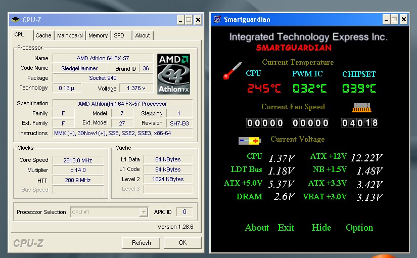The image size is (417, 258).
Task: Open Option in Smartguardian
Action: click(359, 227)
